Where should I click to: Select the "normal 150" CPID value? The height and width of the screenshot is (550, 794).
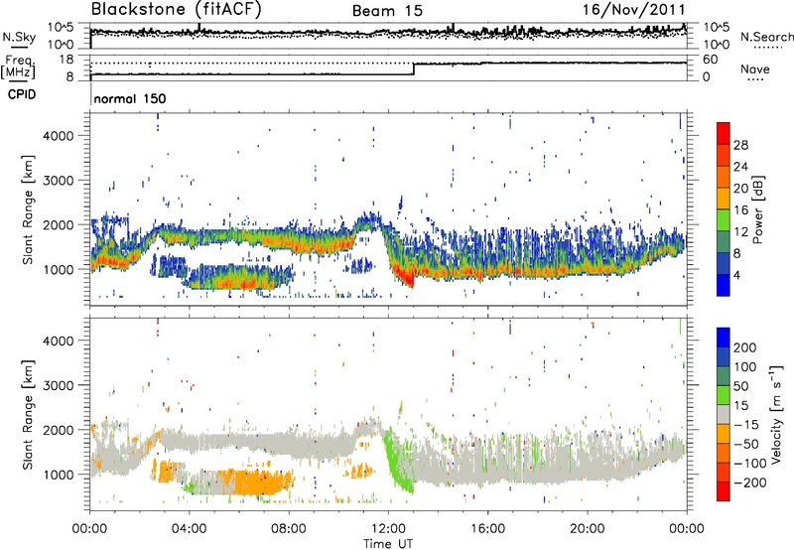[130, 98]
